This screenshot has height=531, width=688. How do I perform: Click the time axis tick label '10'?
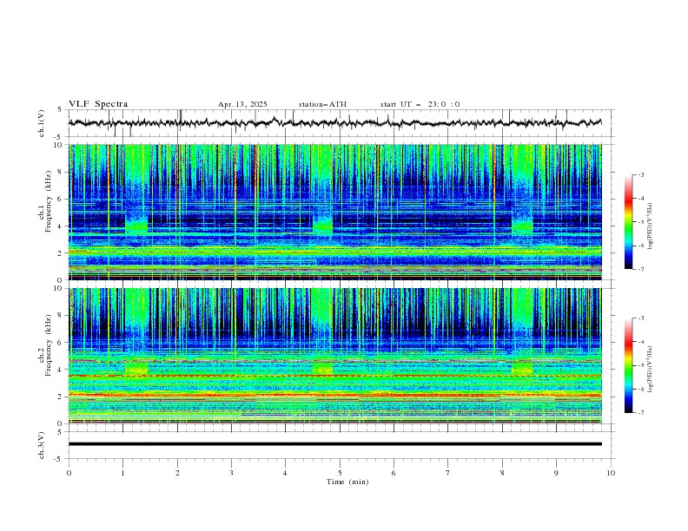[611, 473]
